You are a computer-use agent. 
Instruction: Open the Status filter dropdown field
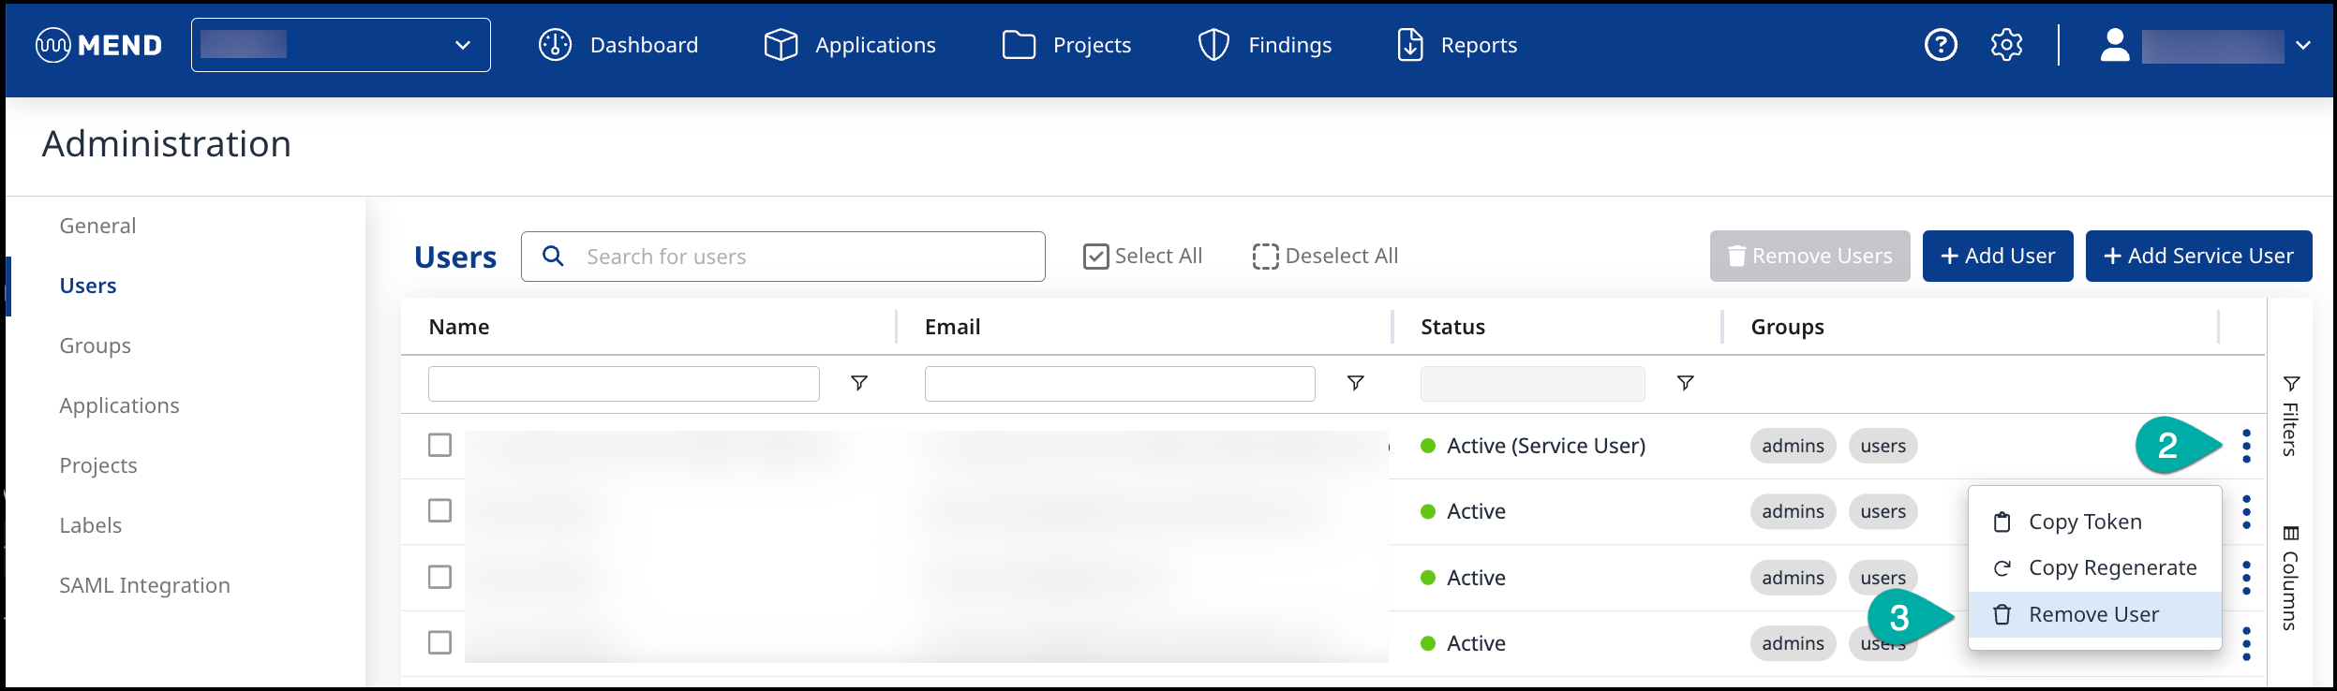pyautogui.click(x=1532, y=384)
